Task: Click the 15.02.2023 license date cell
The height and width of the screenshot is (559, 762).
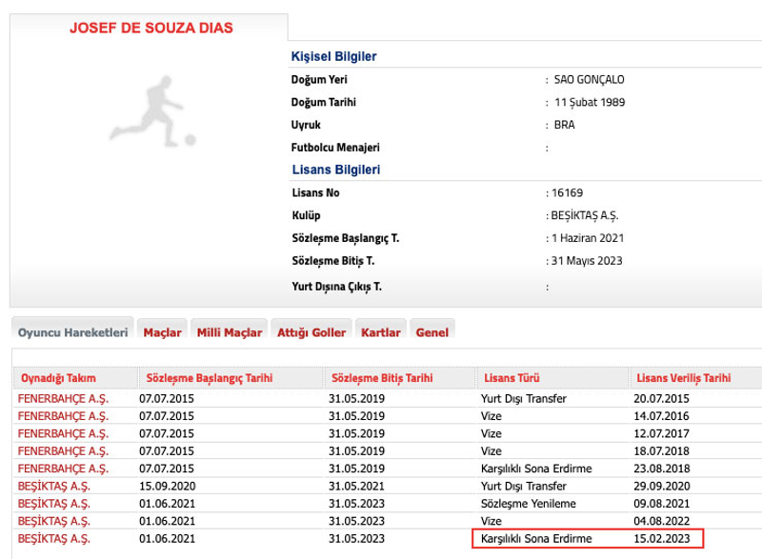Action: click(662, 539)
